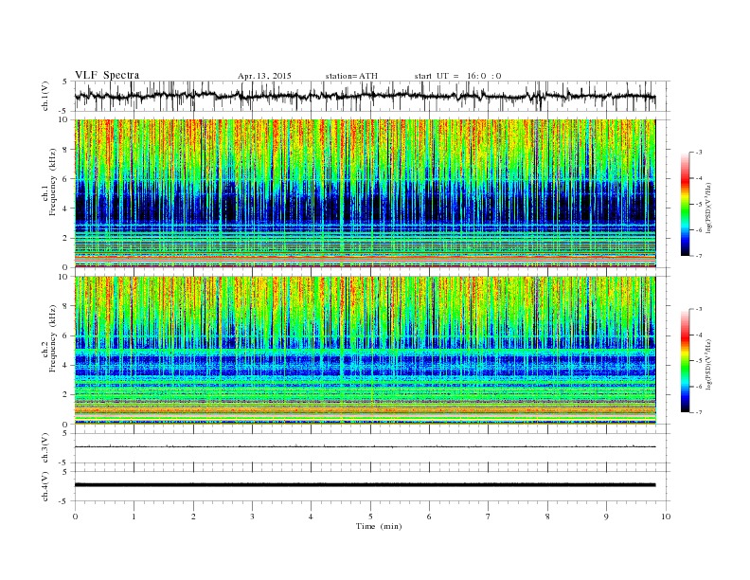The image size is (750, 580).
Task: Click the time axis tick label '7'
Action: click(x=488, y=517)
